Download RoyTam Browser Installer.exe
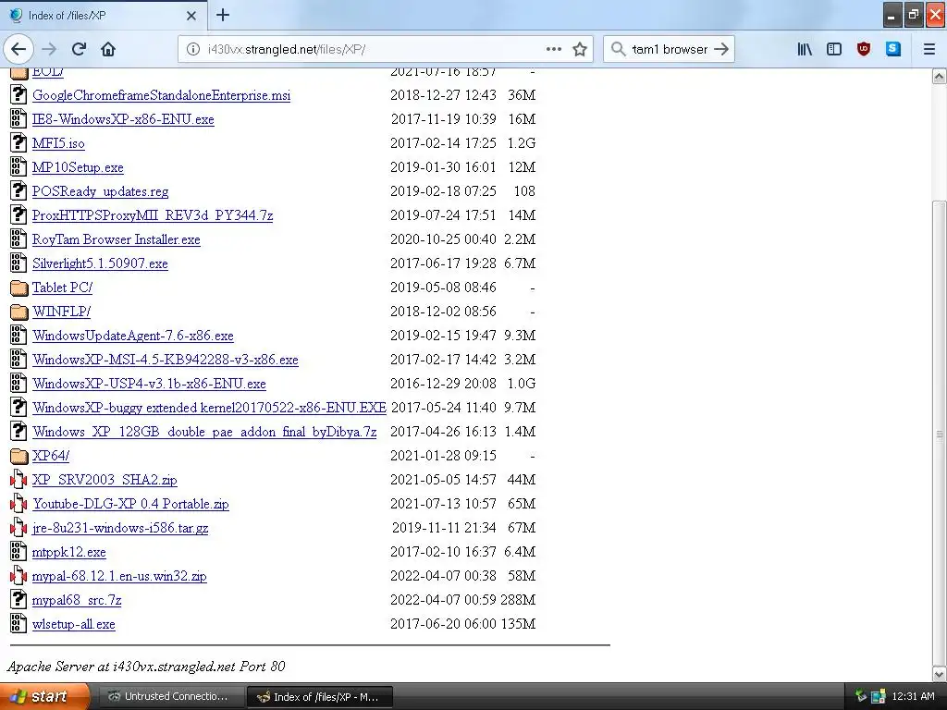The width and height of the screenshot is (947, 710). [x=116, y=239]
